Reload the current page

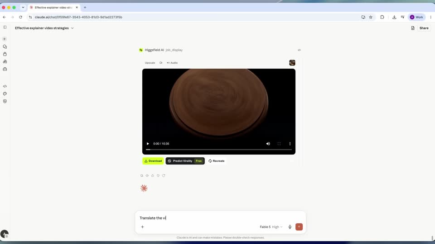(x=20, y=17)
